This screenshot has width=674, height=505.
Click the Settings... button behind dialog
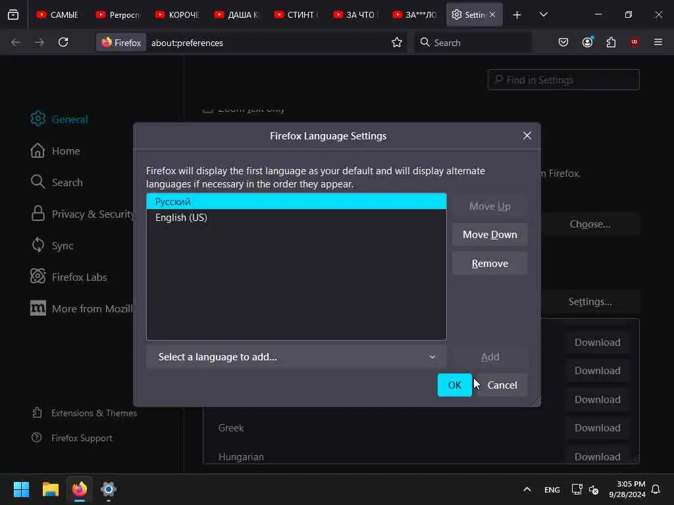coord(590,301)
